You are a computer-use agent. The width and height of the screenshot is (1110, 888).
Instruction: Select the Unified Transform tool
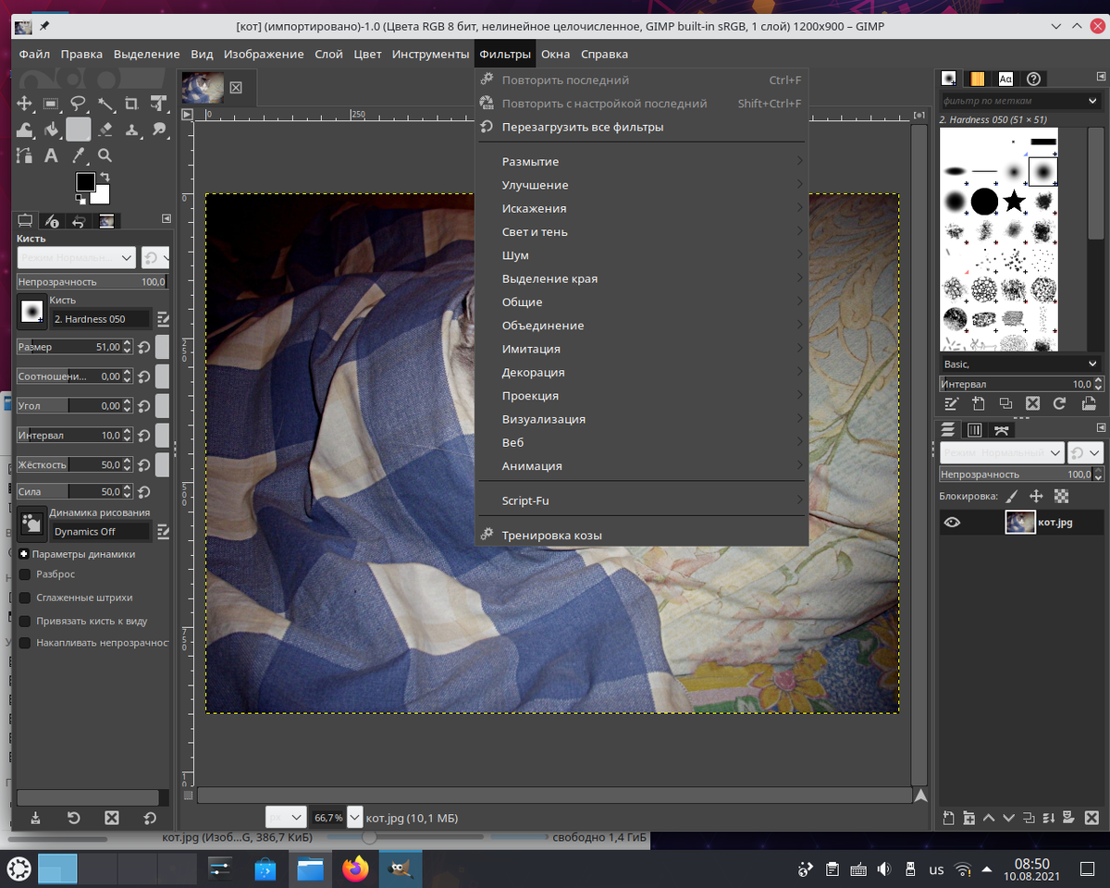tap(159, 104)
